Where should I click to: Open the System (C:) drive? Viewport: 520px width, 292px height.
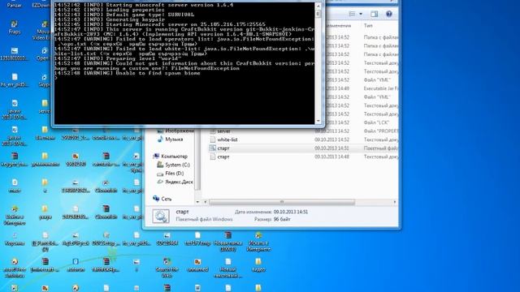coord(177,165)
